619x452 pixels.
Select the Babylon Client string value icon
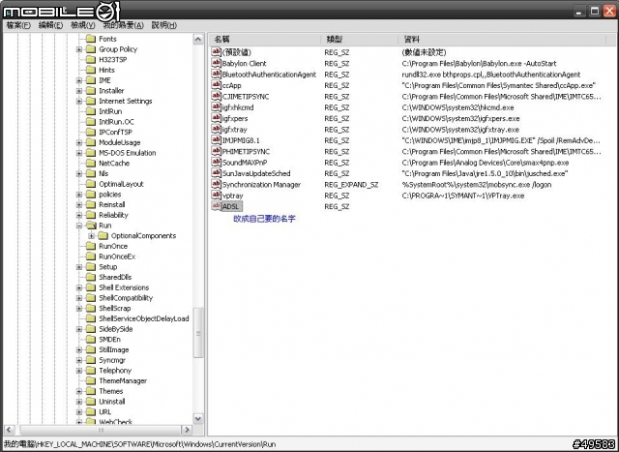(x=216, y=63)
